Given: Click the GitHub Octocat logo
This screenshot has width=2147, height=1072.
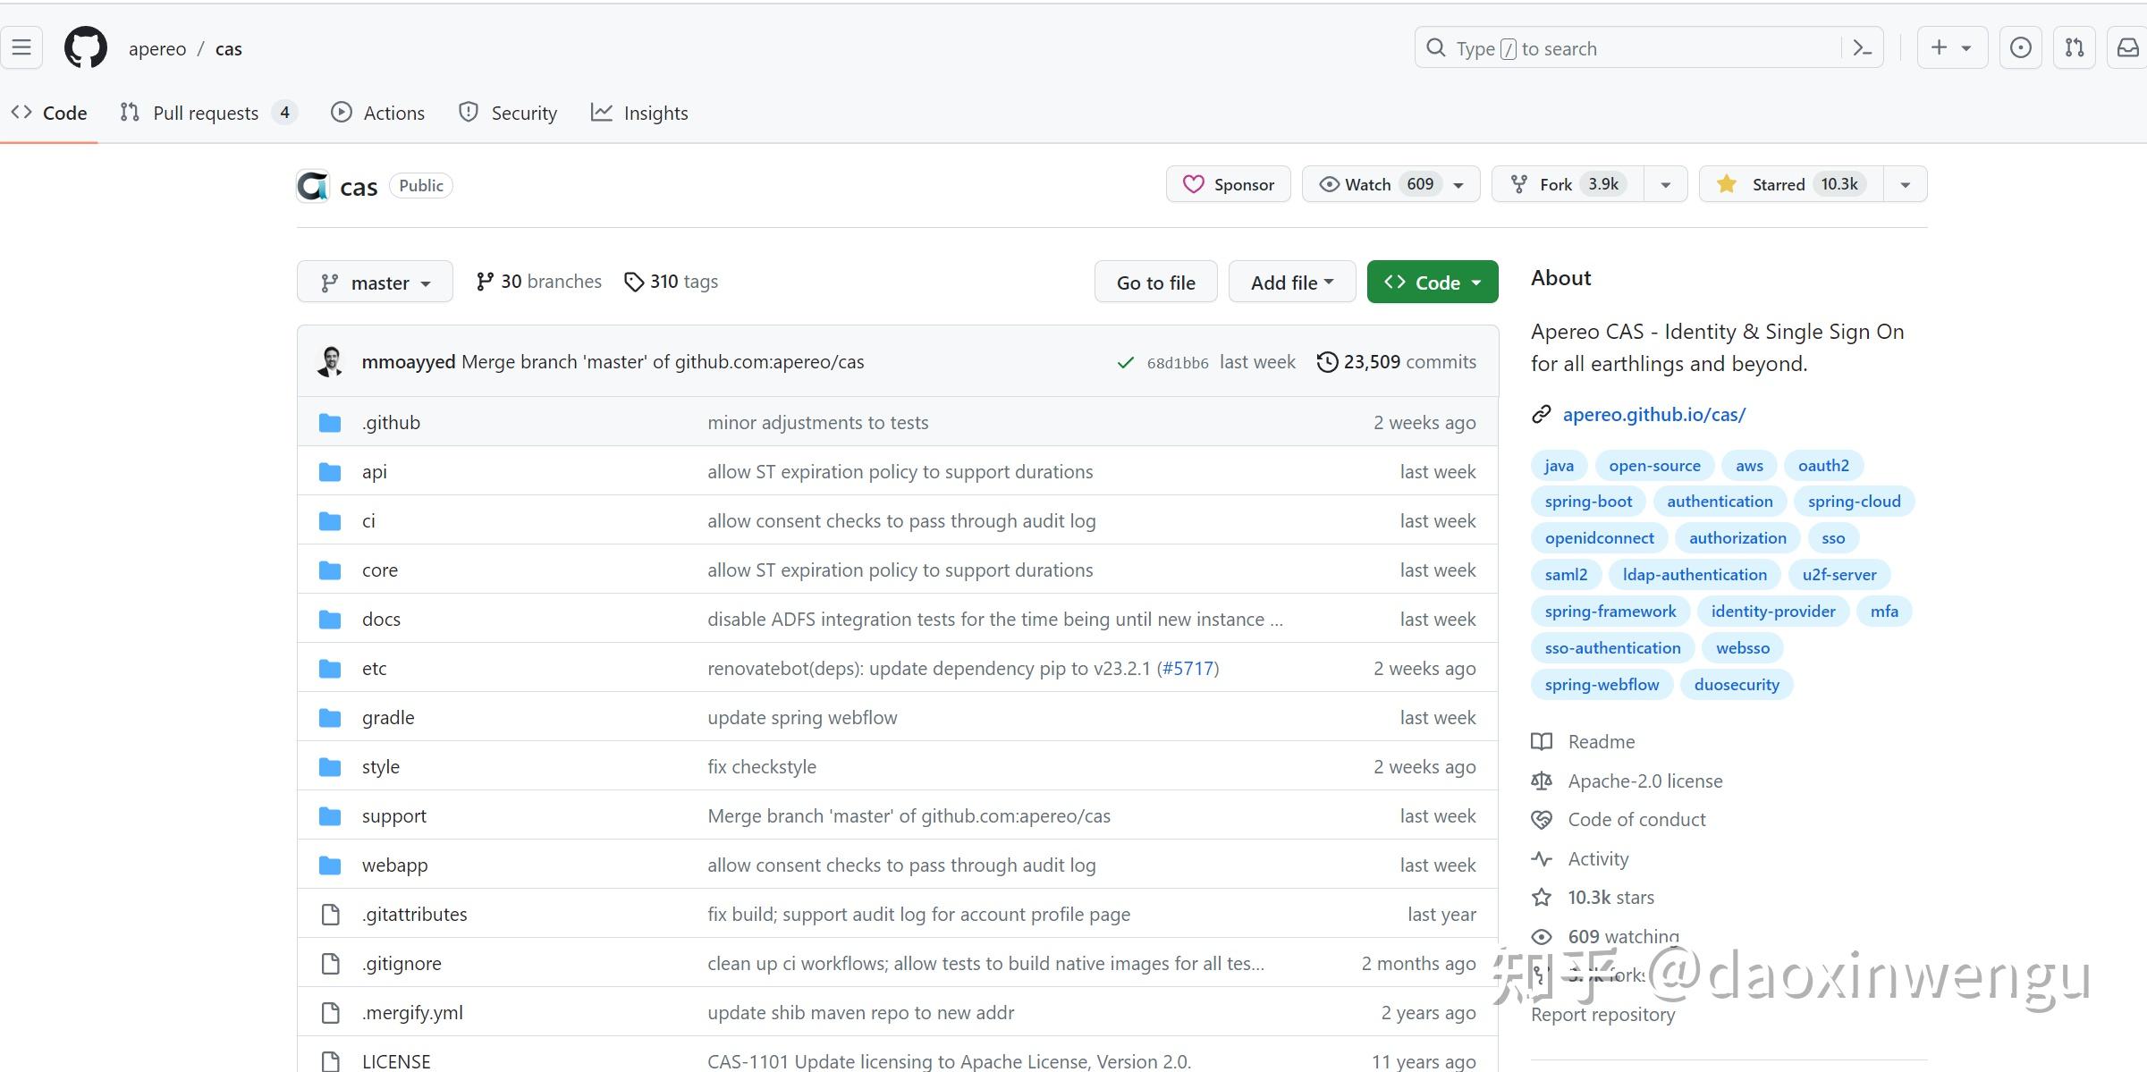Looking at the screenshot, I should point(86,47).
